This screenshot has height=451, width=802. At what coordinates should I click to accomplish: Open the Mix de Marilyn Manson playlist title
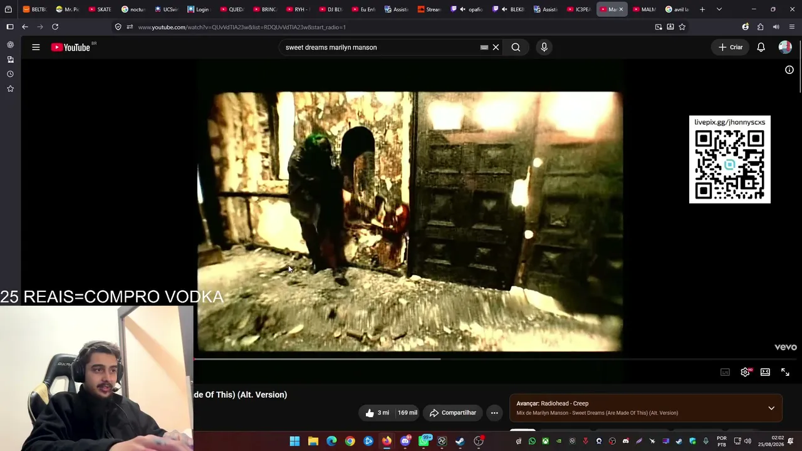tap(597, 413)
